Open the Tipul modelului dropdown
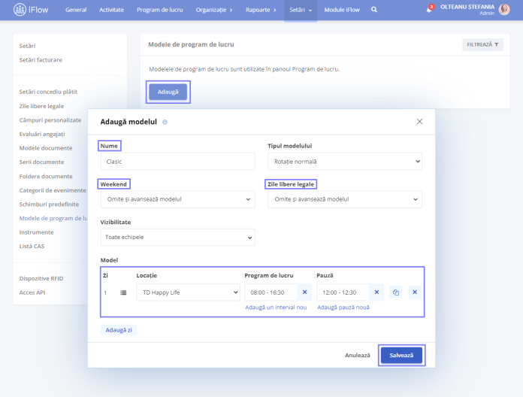Viewport: 523px width, 397px height. 345,162
